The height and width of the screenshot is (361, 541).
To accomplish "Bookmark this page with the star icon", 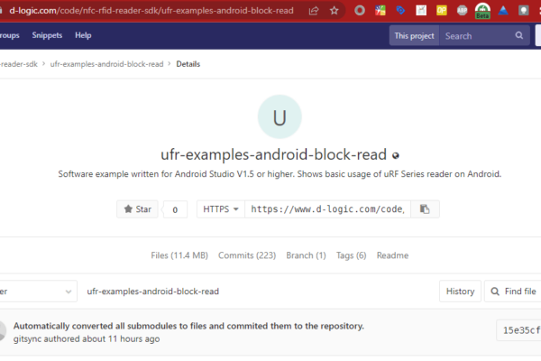I will [334, 11].
